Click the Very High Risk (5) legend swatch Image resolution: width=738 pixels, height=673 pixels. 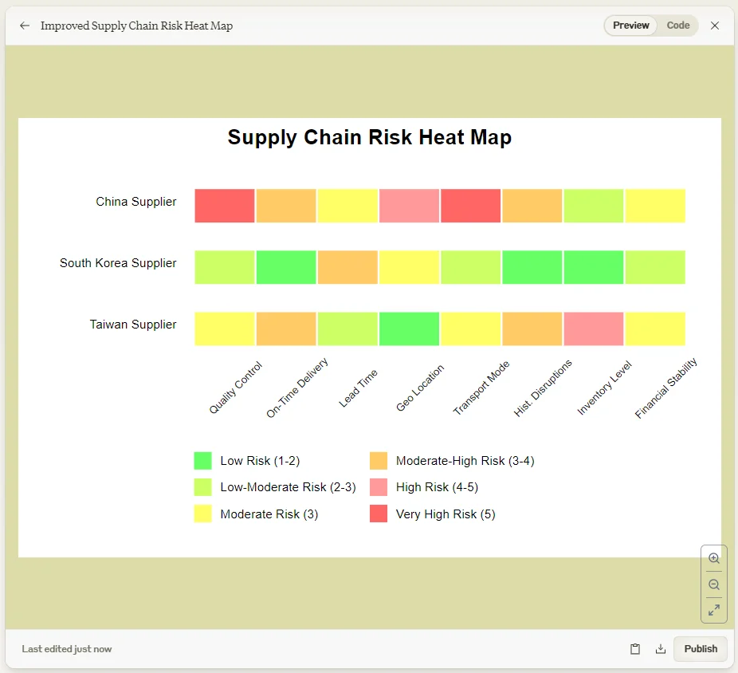click(x=379, y=514)
